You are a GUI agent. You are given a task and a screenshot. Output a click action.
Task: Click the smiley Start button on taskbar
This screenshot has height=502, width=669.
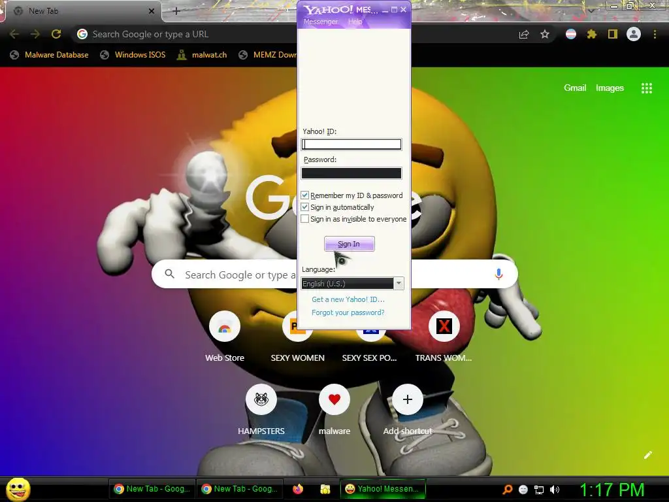coord(18,489)
